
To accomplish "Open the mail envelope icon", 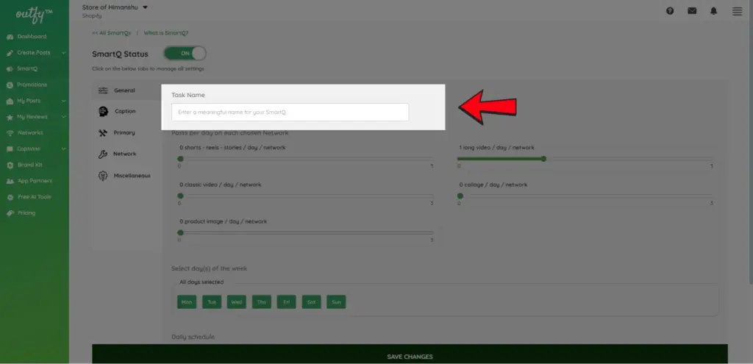I will coord(692,11).
